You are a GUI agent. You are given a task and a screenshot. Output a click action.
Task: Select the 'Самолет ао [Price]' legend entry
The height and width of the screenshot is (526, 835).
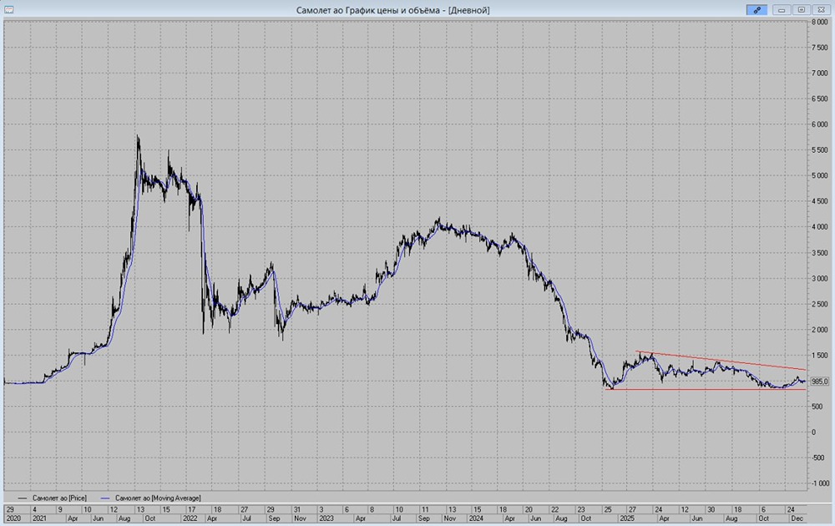pyautogui.click(x=52, y=498)
